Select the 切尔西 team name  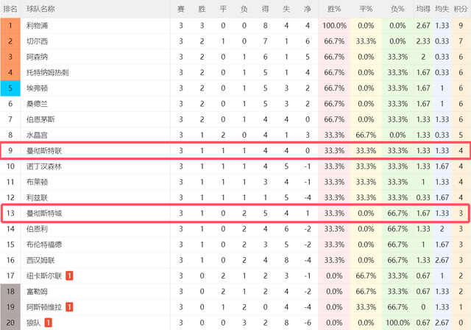click(x=37, y=41)
